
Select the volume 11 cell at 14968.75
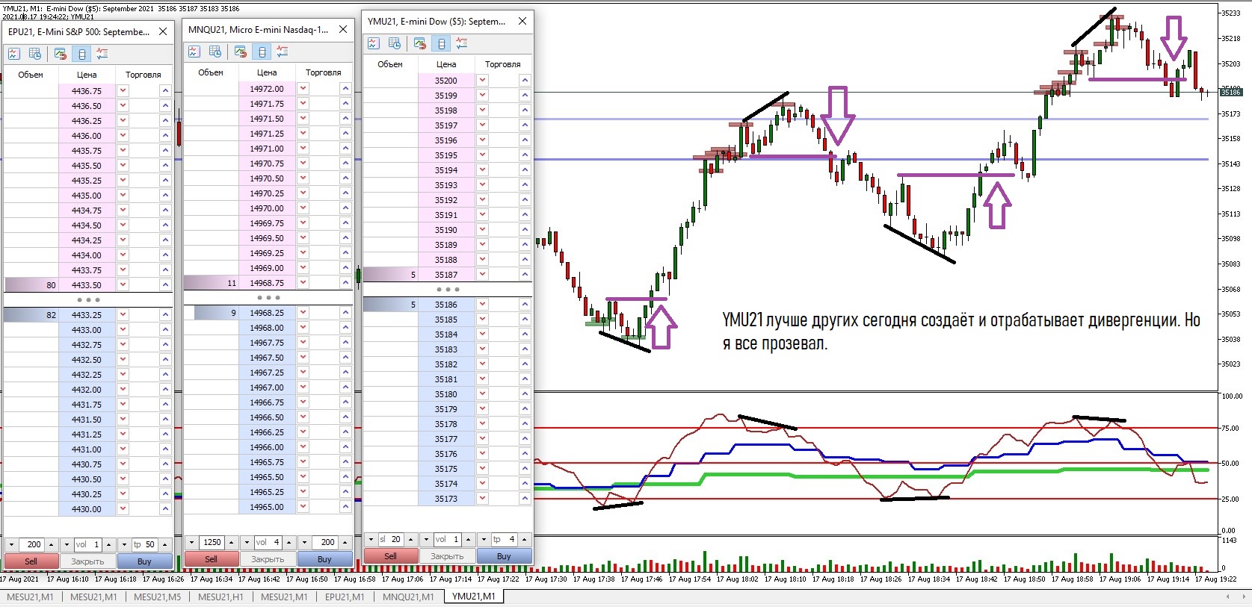coord(212,282)
